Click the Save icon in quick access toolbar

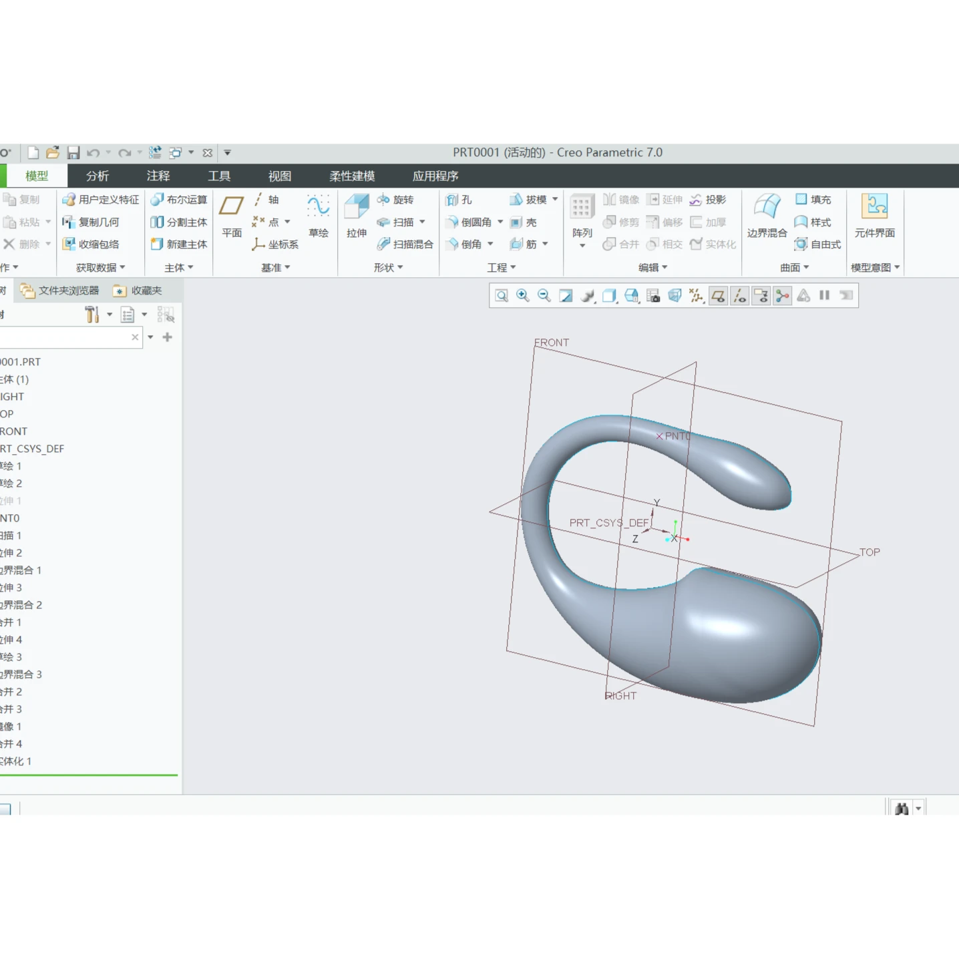(73, 153)
